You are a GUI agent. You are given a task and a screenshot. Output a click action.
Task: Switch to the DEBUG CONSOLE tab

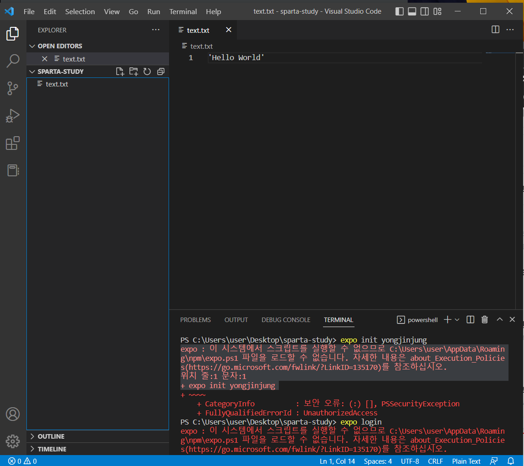pyautogui.click(x=286, y=320)
